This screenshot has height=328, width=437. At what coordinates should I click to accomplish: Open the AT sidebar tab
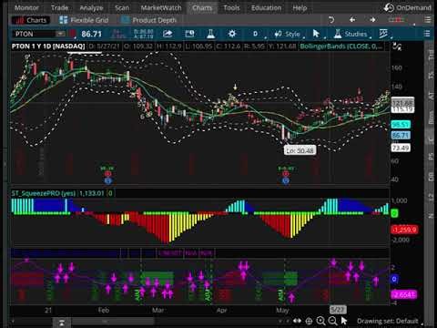[x=431, y=97]
